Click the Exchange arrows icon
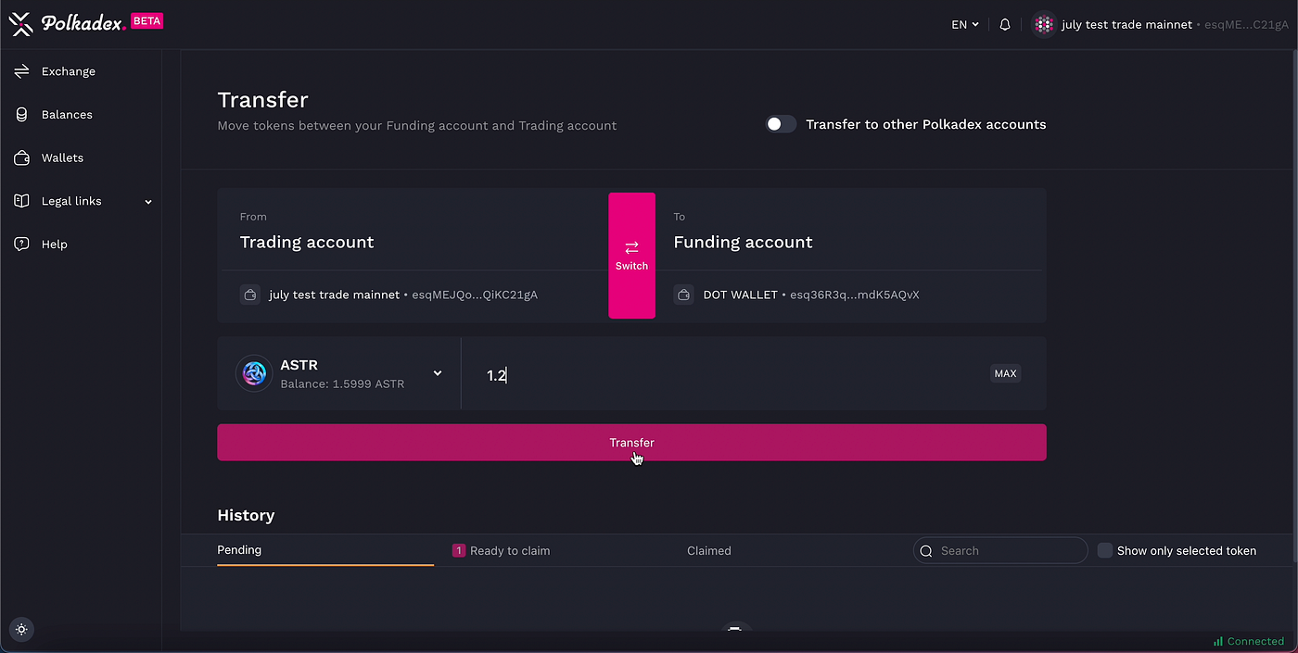 coord(21,71)
